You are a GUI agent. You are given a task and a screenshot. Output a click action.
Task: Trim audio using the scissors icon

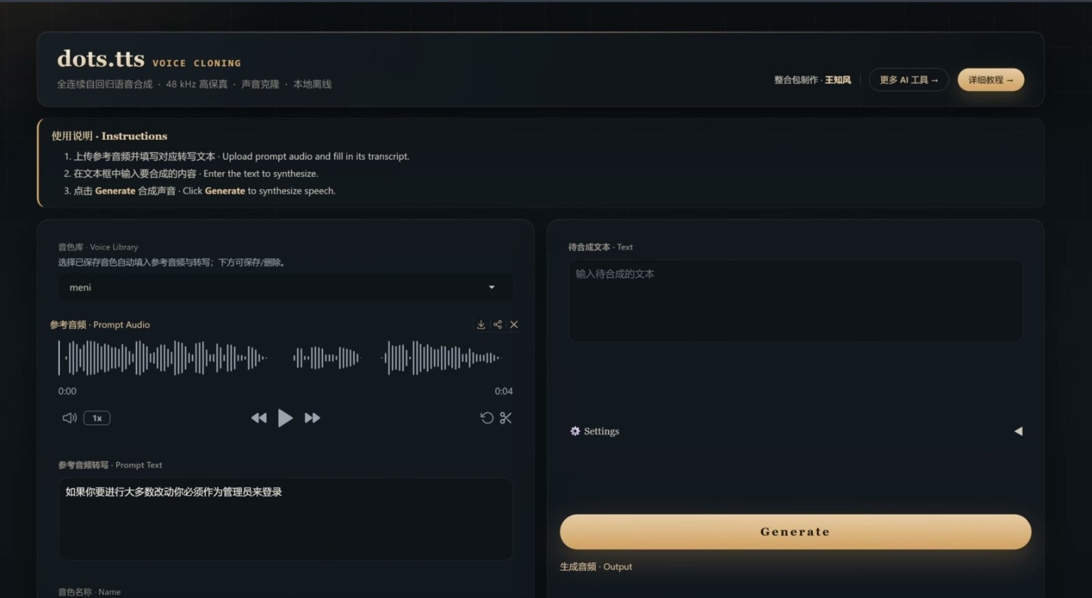click(x=506, y=418)
